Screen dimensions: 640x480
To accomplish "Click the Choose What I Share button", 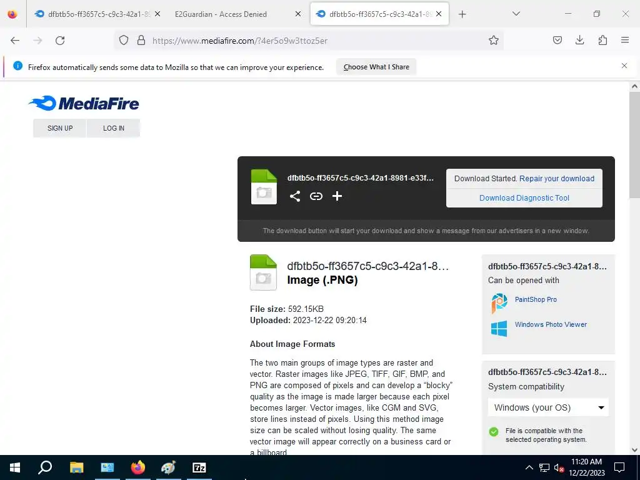I will (376, 67).
